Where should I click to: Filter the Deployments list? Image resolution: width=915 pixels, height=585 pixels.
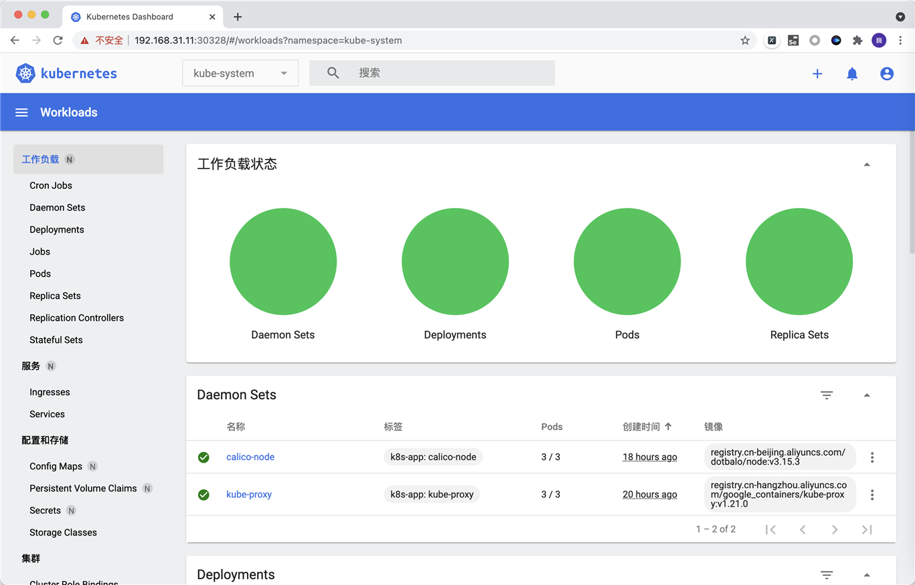click(x=827, y=575)
